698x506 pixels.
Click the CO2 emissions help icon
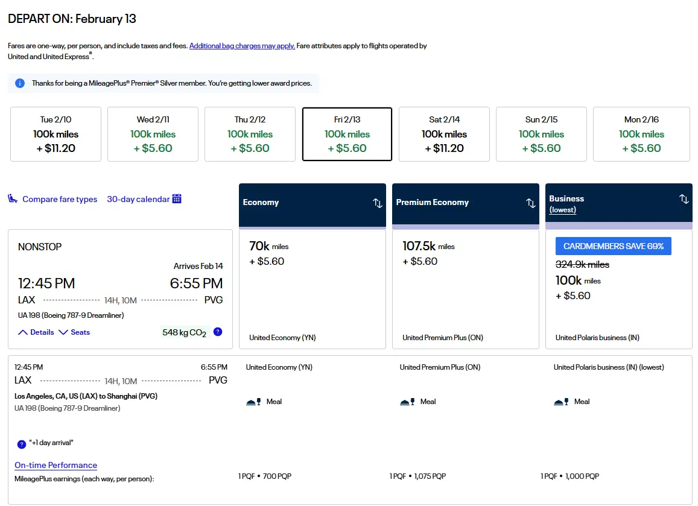pos(218,332)
